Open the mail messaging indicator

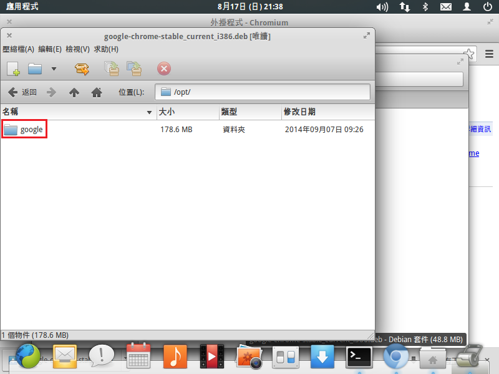[446, 7]
